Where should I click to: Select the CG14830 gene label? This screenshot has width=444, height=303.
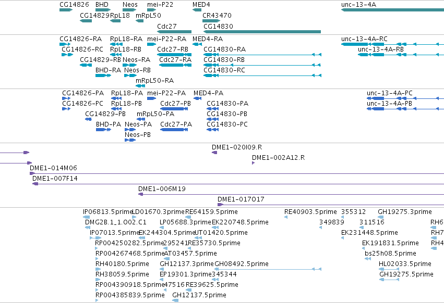[x=218, y=26]
